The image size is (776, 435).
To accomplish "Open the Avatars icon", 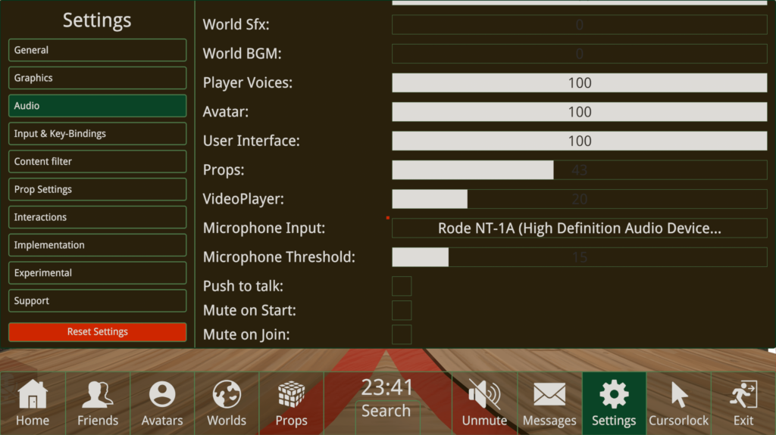I will [x=162, y=394].
